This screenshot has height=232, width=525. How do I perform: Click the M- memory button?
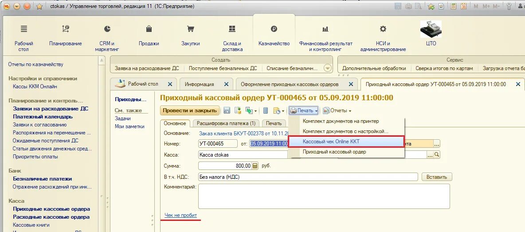tap(497, 6)
